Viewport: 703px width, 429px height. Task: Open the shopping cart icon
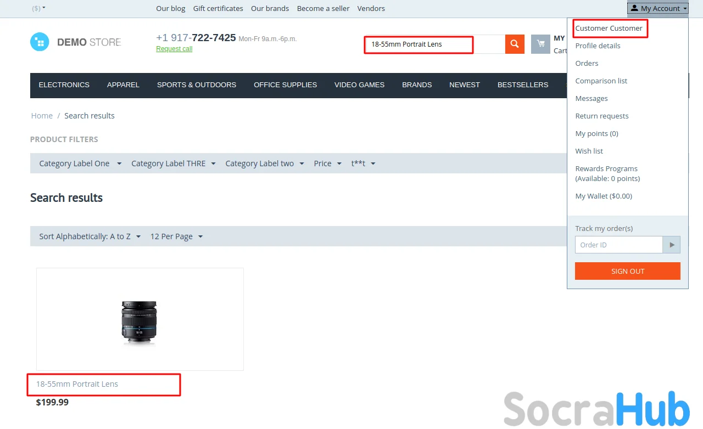[x=540, y=44]
